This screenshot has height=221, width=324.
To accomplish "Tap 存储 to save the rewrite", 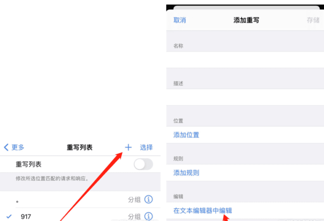I will (x=313, y=20).
